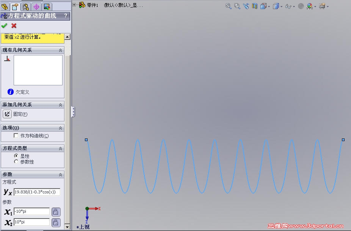The image size is (351, 231).
Task: Click the Yx equation input field
Action: coord(37,192)
